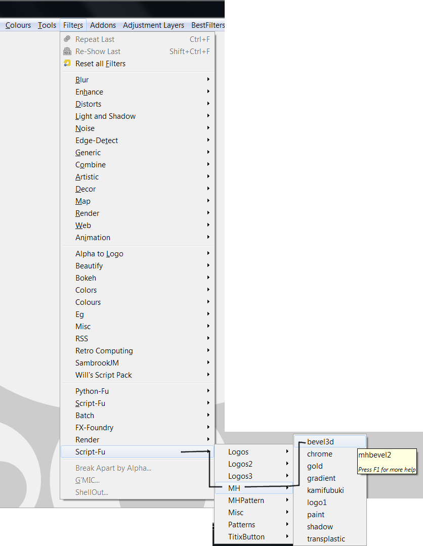This screenshot has width=423, height=546.
Task: Click the Repeat Last filter icon
Action: coord(67,39)
